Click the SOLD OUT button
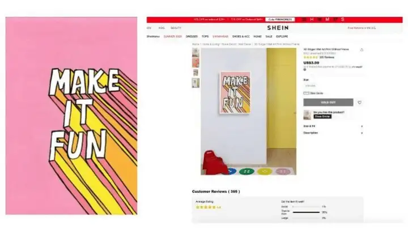The image size is (408, 251). (328, 102)
